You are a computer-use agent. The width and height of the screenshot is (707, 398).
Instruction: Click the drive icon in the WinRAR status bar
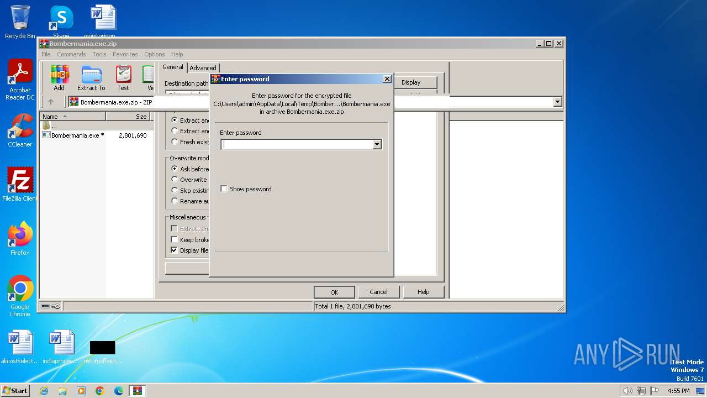(45, 306)
